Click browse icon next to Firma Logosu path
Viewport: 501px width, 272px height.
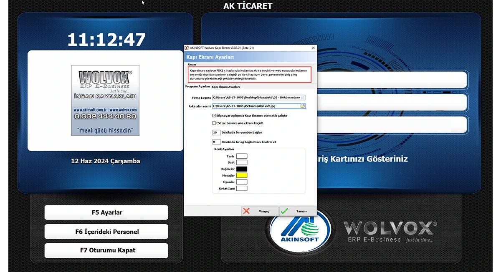pos(303,97)
